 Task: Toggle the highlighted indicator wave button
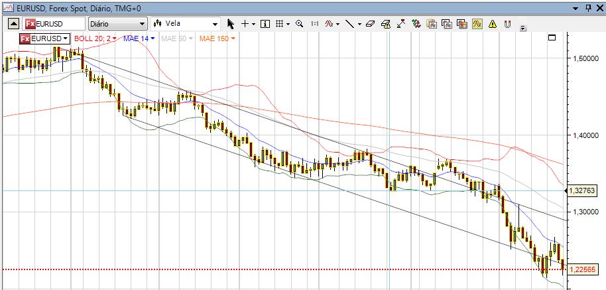[x=477, y=24]
